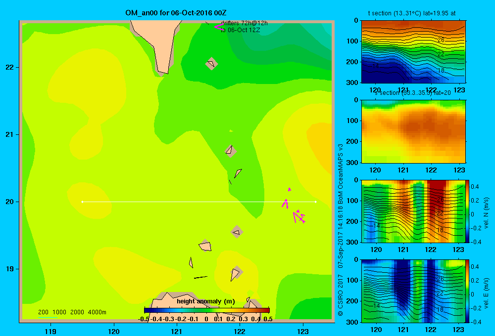Screen dimensions: 495x336
Task: Click the cluster of magenta drifter tracks near 123E
Action: [299, 216]
